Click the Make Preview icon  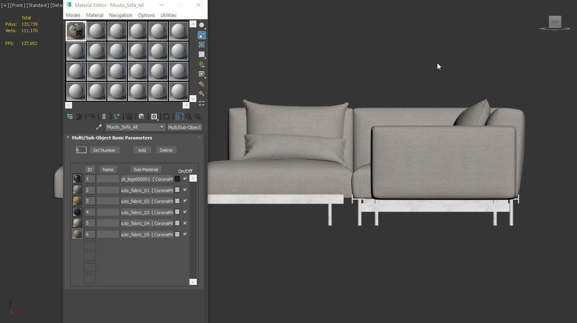point(202,74)
